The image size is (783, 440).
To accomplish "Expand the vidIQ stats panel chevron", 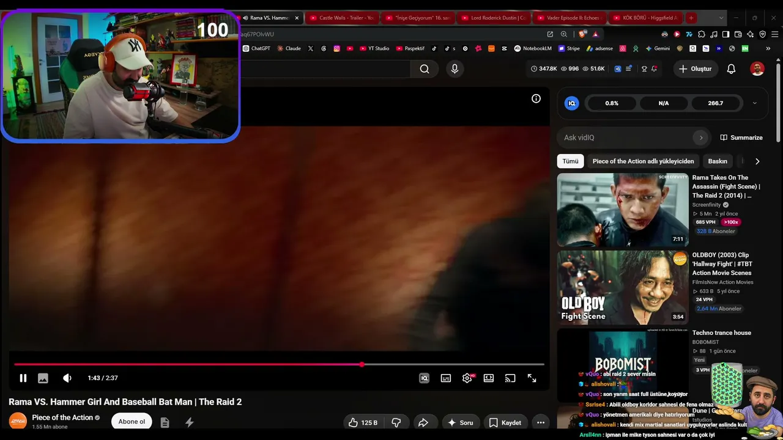I will pos(754,103).
